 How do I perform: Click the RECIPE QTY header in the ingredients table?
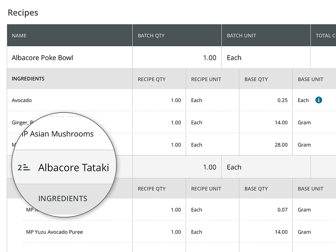click(x=151, y=79)
